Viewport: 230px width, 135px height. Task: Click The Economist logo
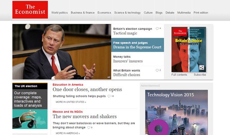pyautogui.click(x=30, y=10)
